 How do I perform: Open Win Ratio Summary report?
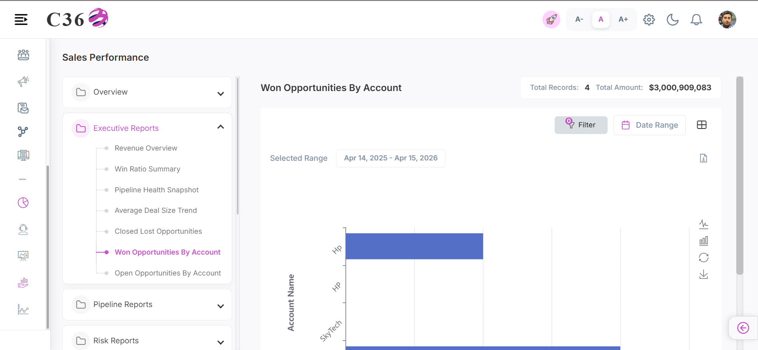(148, 169)
